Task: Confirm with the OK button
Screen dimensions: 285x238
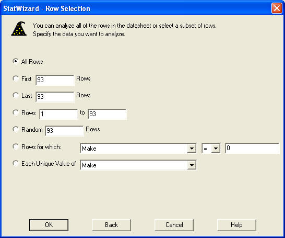Action: (x=49, y=225)
